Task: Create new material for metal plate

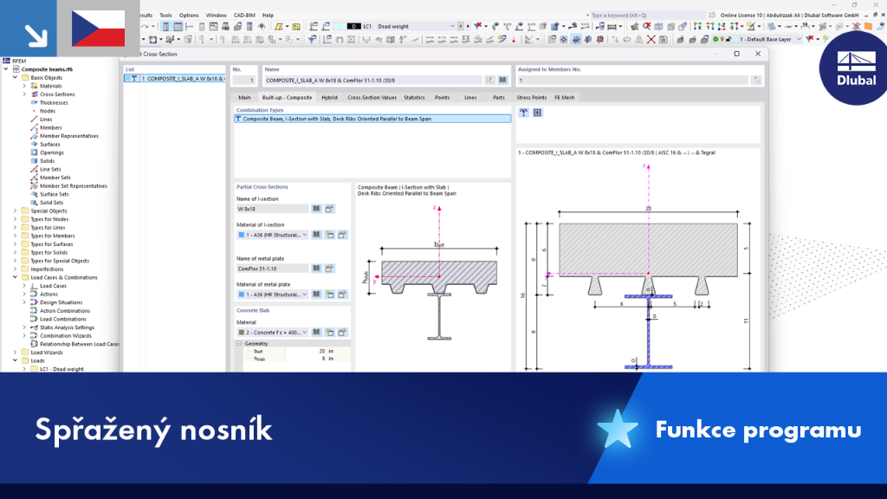Action: click(x=330, y=295)
